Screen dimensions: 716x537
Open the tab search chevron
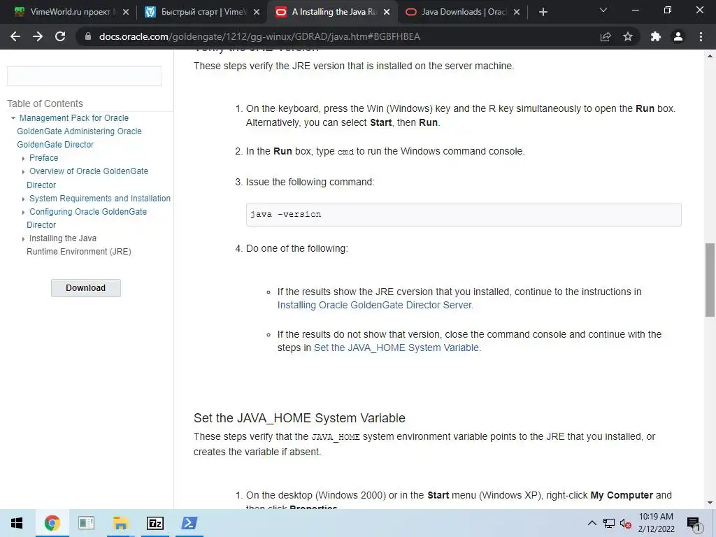pos(603,10)
